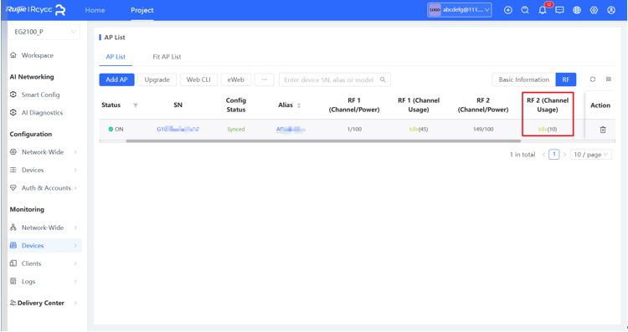Viewport: 628px width, 332px height.
Task: Click the Auth & Accounts shield icon
Action: point(13,187)
